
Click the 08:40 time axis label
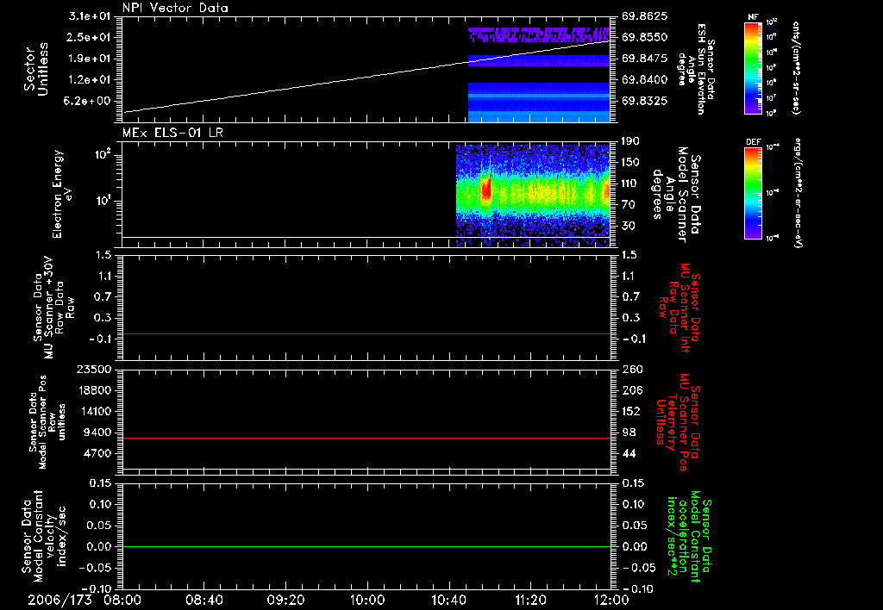(x=204, y=600)
